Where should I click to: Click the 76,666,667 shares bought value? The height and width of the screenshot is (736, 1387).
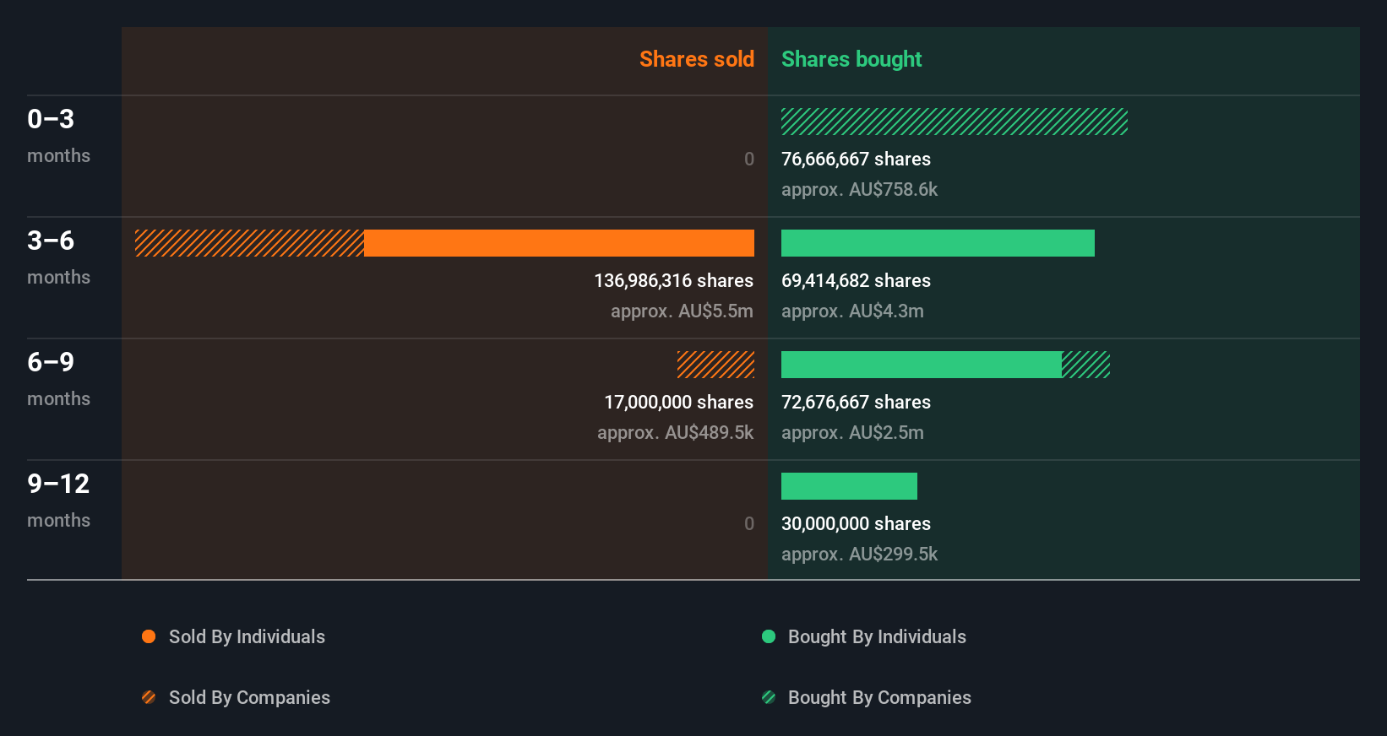856,159
